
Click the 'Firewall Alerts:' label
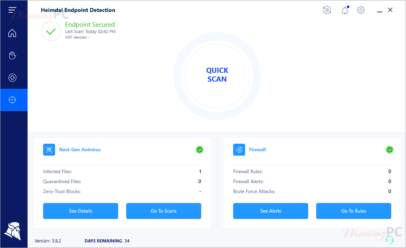click(x=248, y=182)
